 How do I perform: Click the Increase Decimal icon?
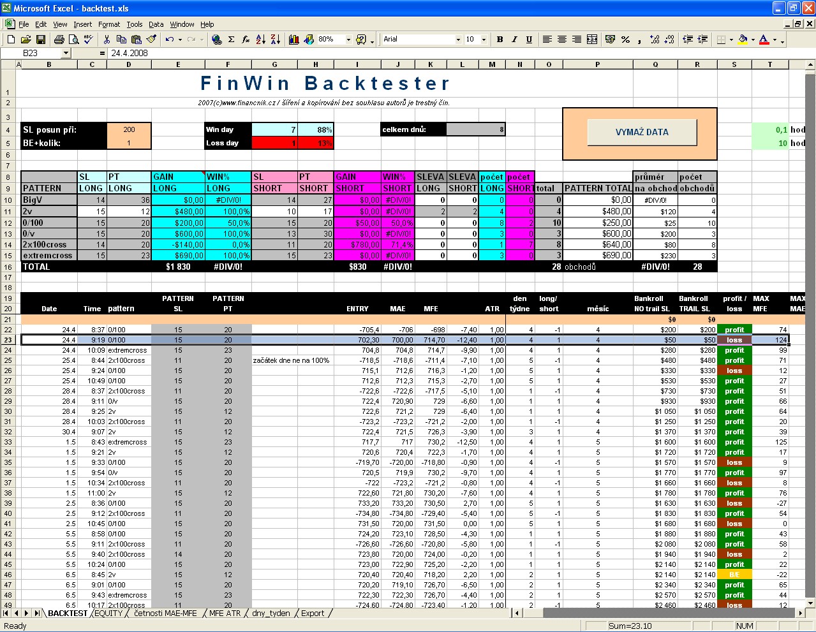click(655, 40)
